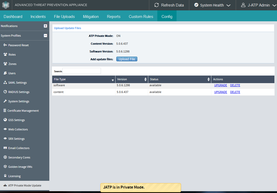The image size is (277, 193).
Task: Click the certificate icon for Certificate Management
Action: coord(5,111)
